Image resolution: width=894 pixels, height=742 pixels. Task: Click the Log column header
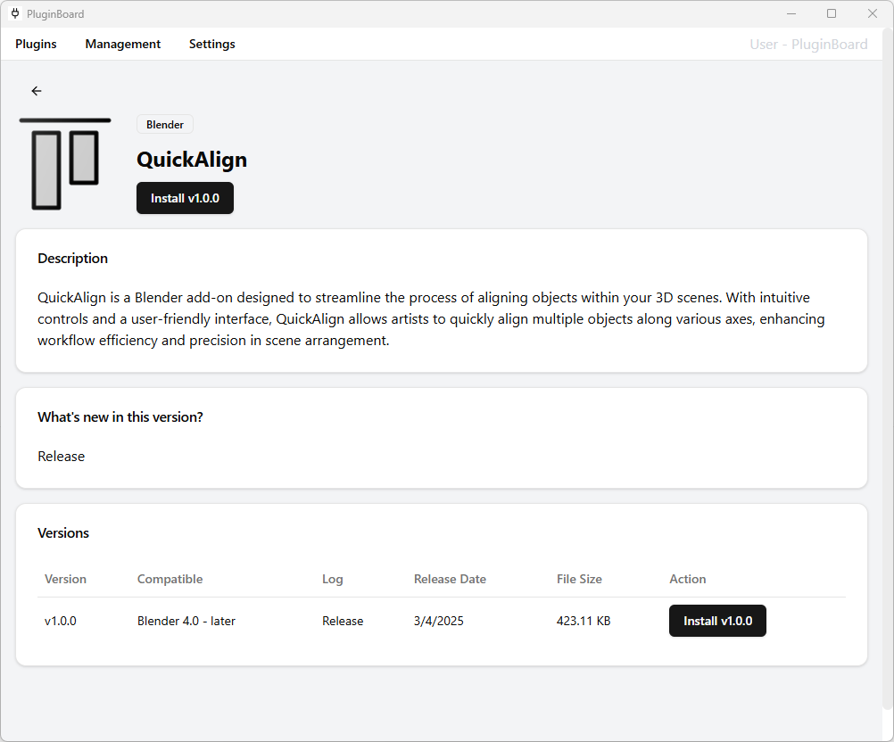(x=333, y=579)
